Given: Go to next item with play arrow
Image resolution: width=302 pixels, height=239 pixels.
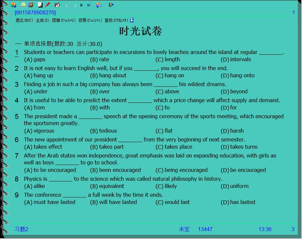Looking at the screenshot, I should pyautogui.click(x=82, y=5).
